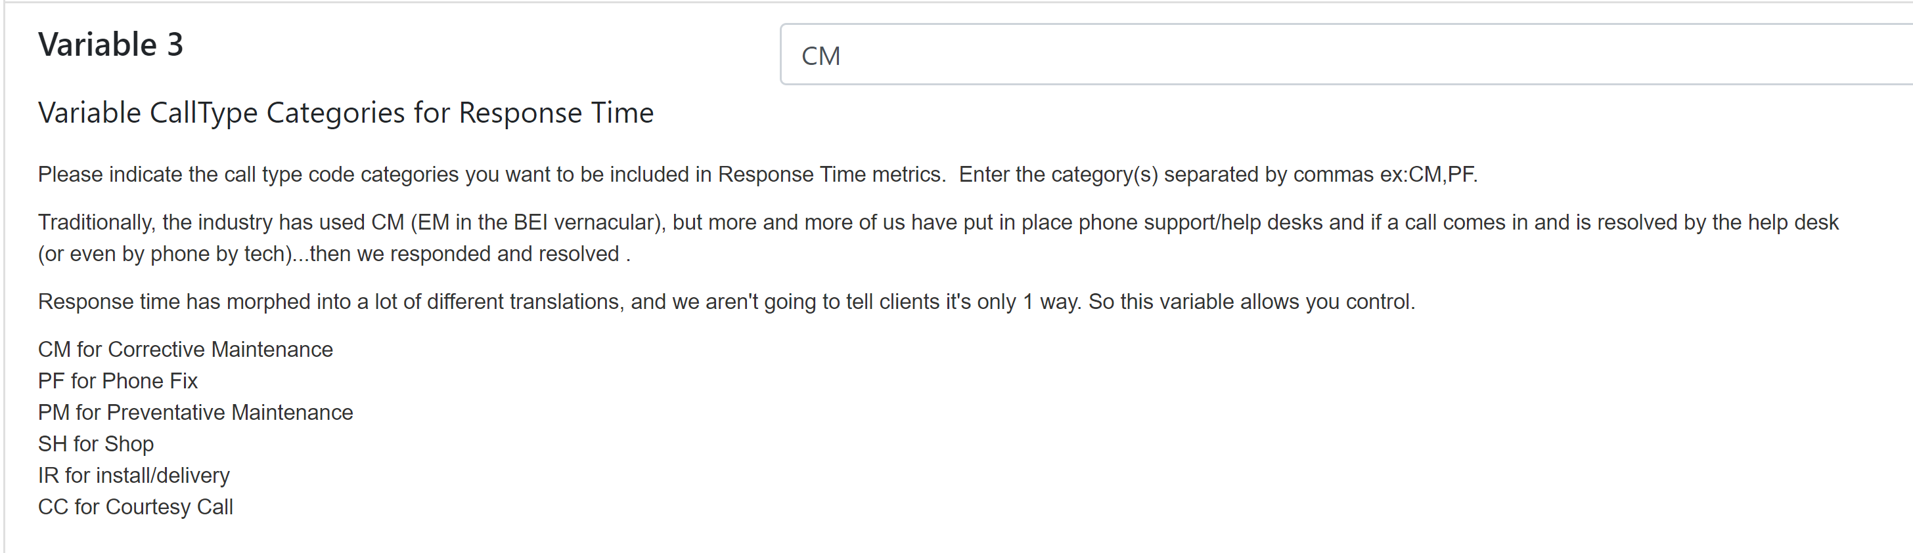The image size is (1913, 553).
Task: Click the 'Response time has morphed' paragraph
Action: (x=727, y=302)
